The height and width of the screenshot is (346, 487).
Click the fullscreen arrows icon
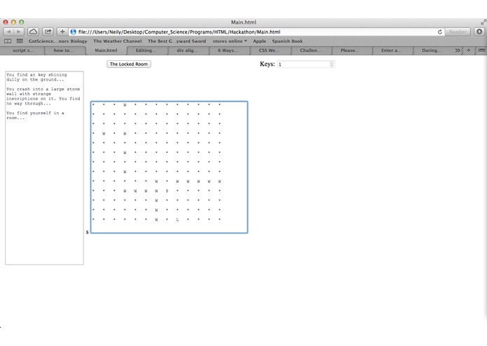coord(483,22)
